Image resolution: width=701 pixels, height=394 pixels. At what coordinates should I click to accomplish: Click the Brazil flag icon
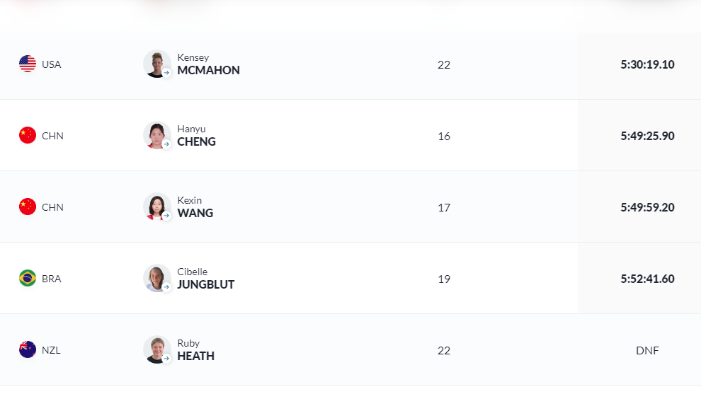coord(28,278)
